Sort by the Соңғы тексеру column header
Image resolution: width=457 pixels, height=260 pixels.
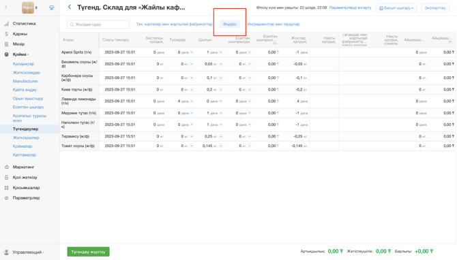click(115, 40)
